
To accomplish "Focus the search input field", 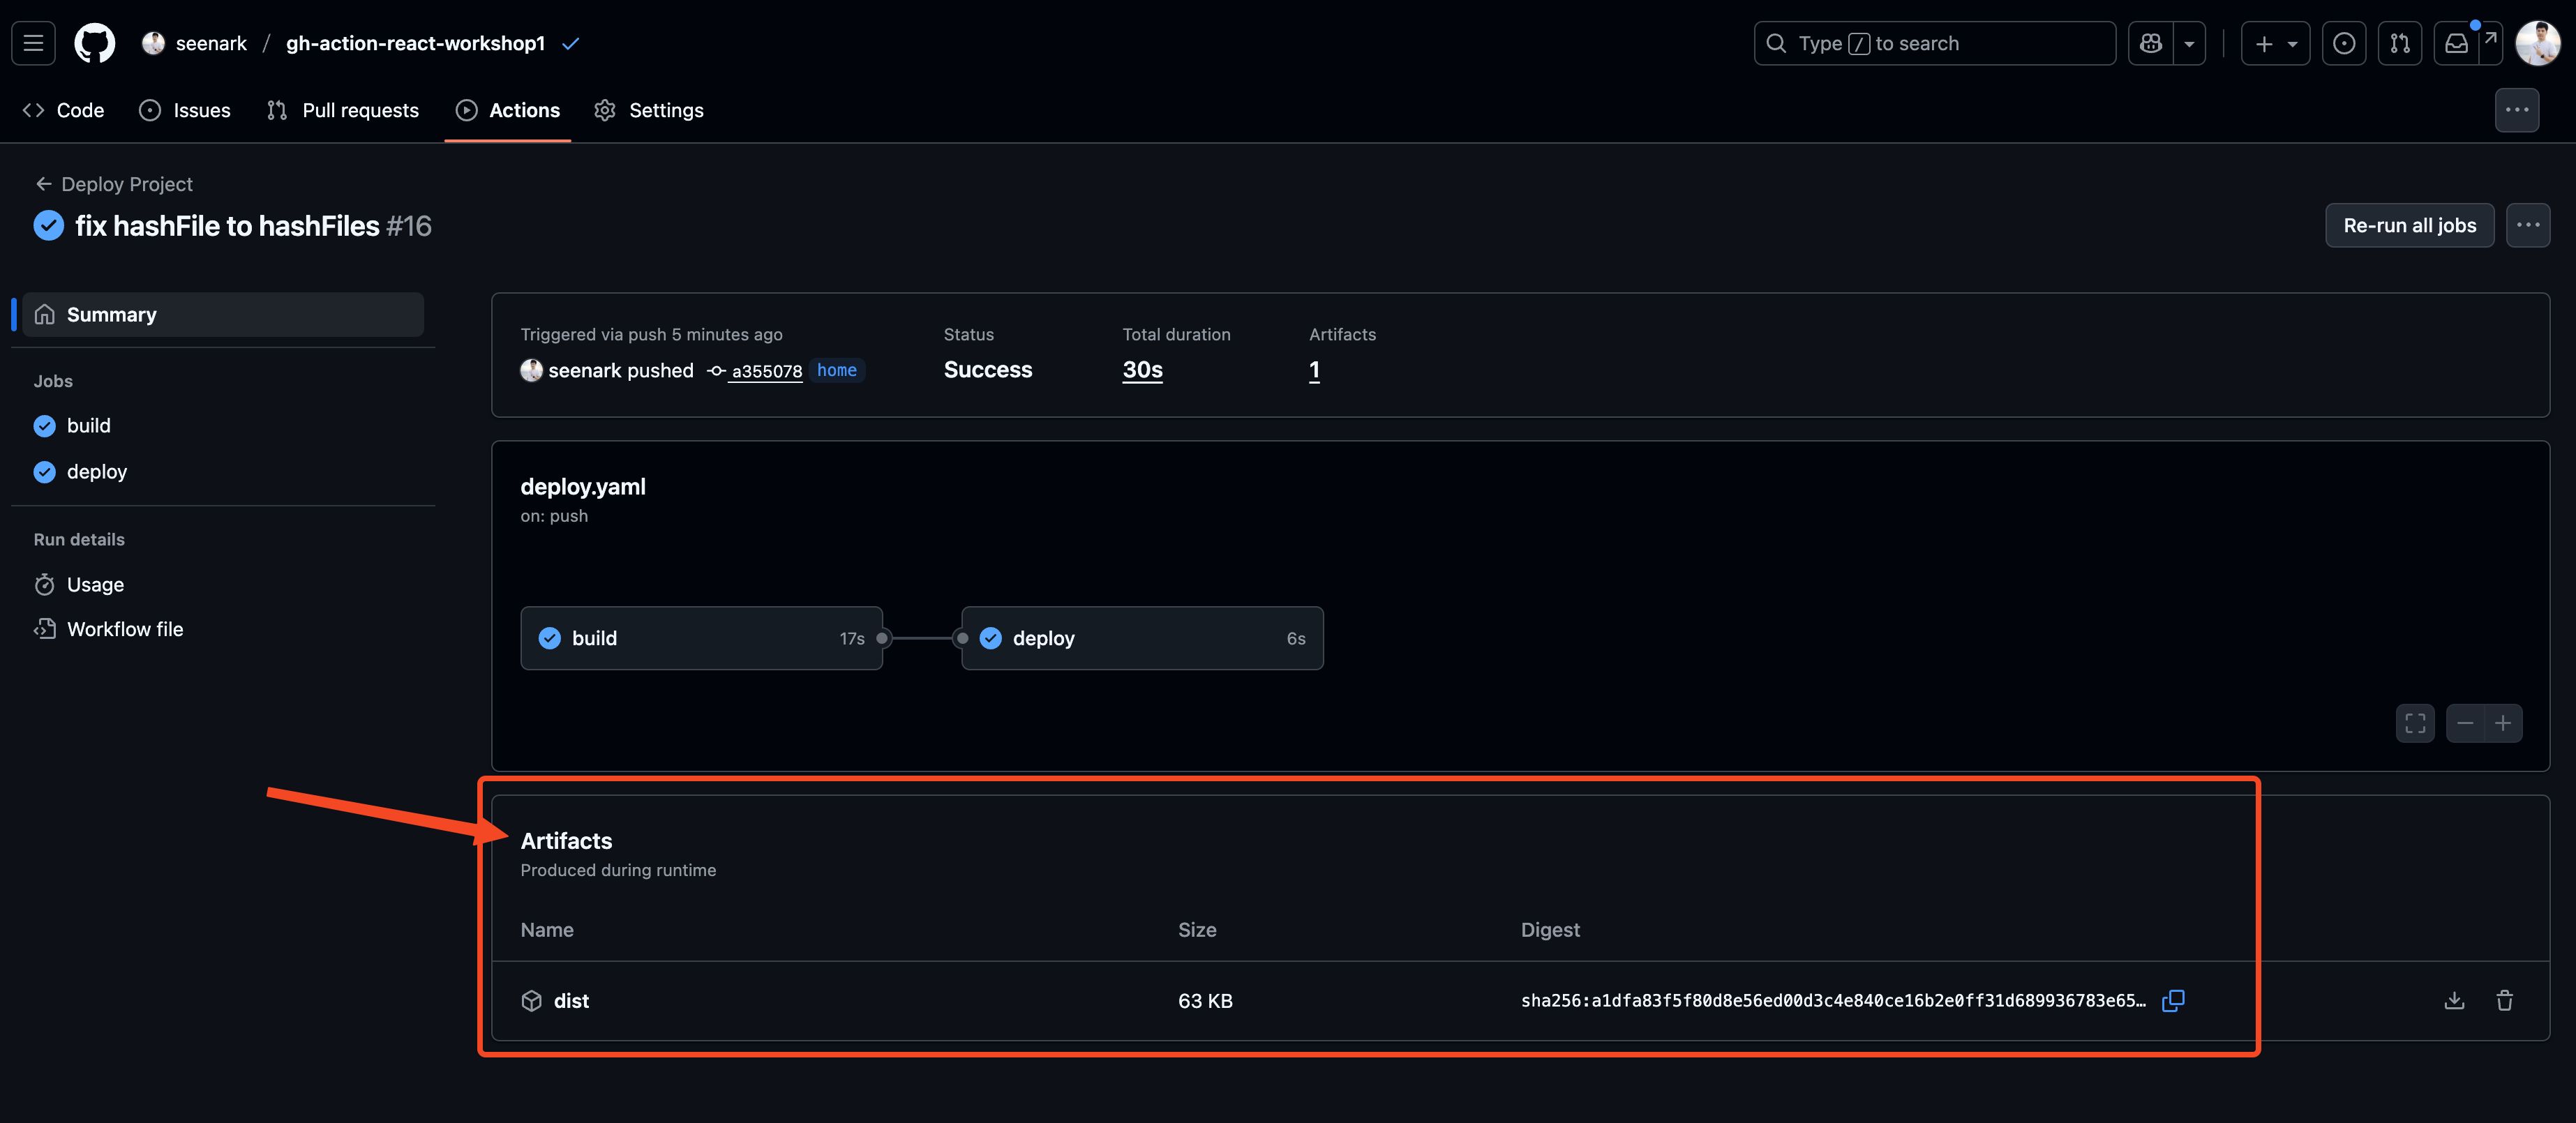I will 1934,43.
